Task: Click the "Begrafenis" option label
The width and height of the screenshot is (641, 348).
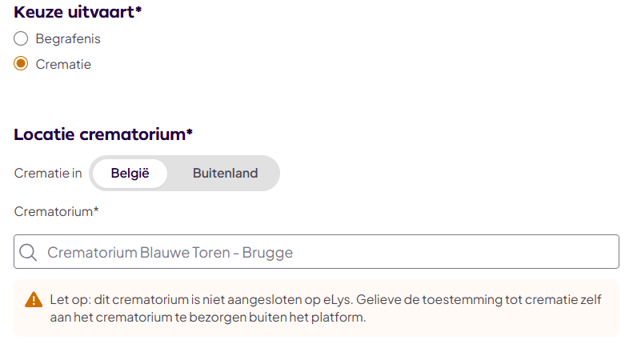Action: click(x=68, y=38)
